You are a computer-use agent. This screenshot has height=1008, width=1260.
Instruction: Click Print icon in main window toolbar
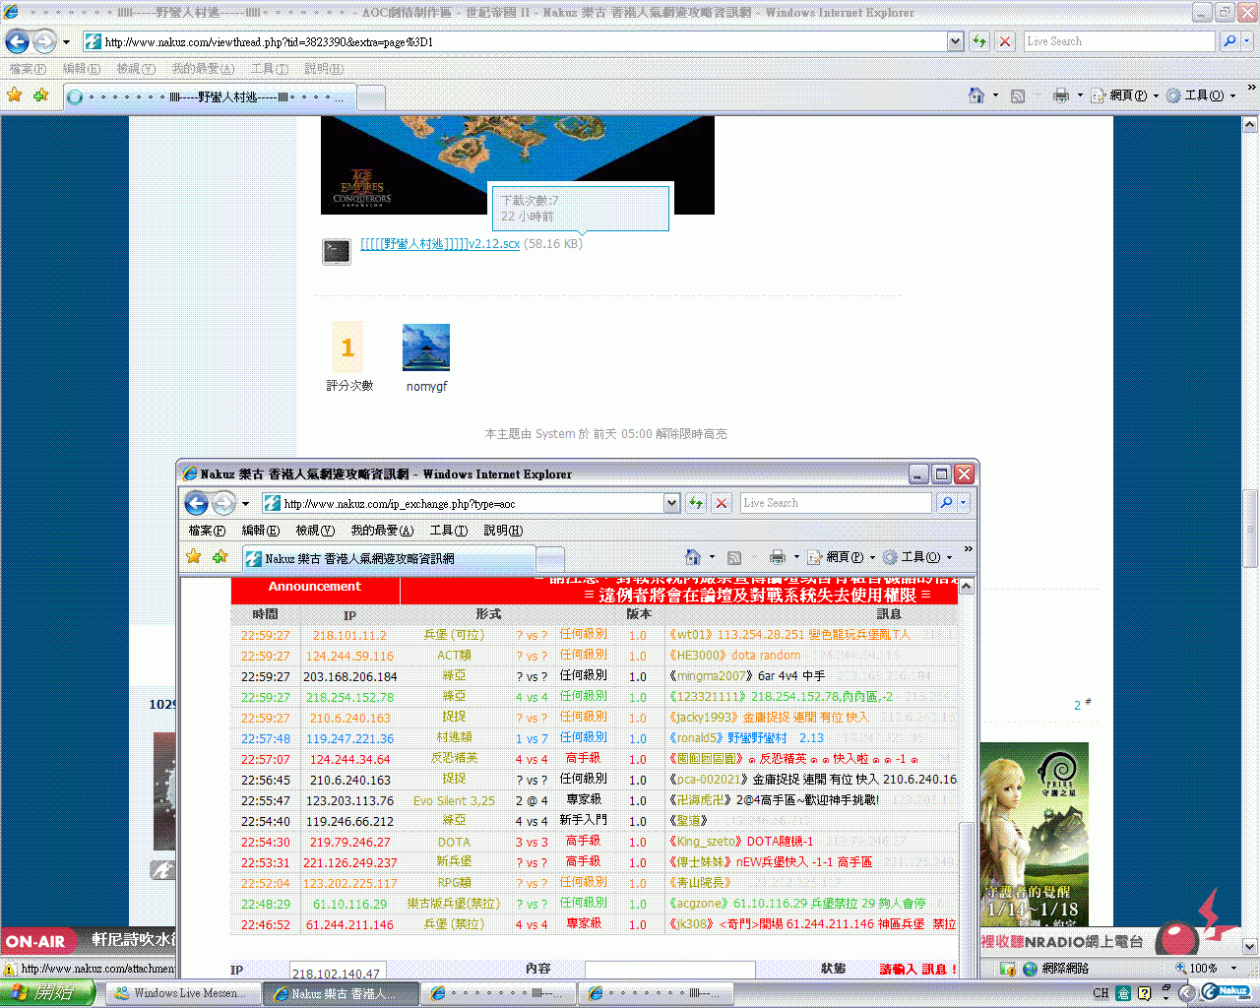click(x=1061, y=95)
